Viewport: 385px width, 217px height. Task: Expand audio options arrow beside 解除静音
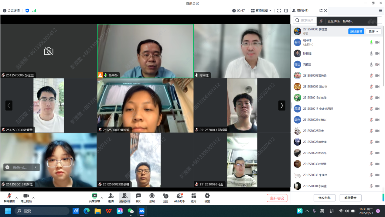17,198
